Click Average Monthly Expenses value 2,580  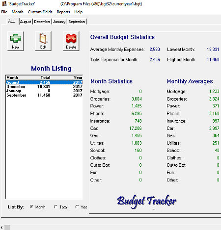click(x=155, y=50)
